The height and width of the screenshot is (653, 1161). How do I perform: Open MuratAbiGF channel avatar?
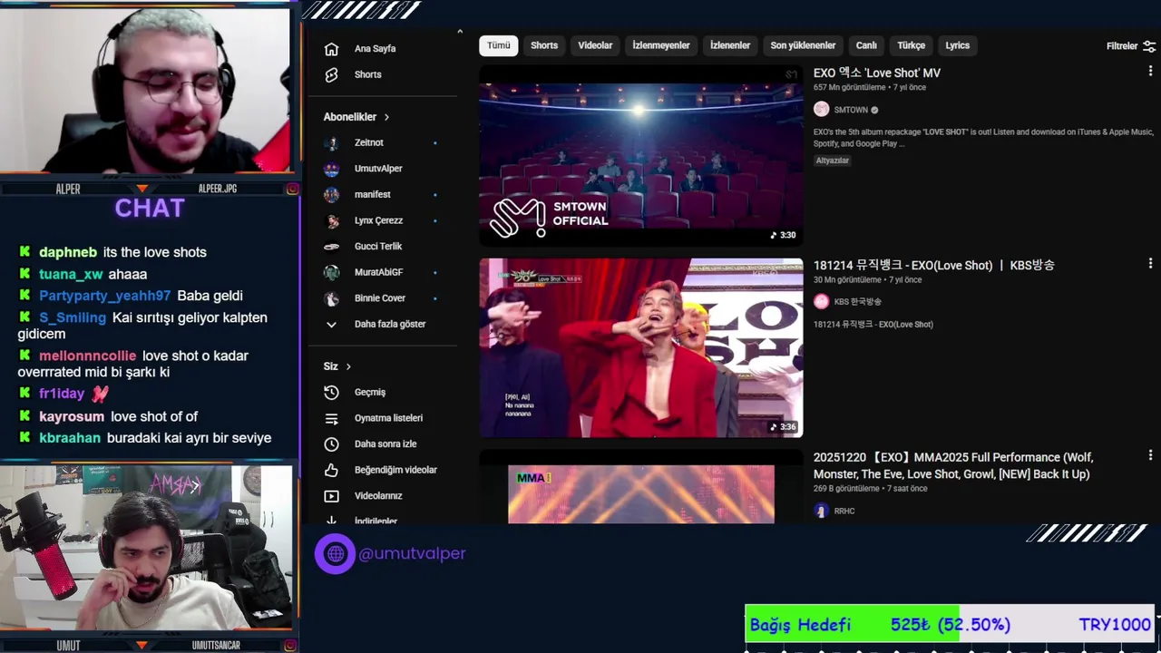(x=332, y=272)
